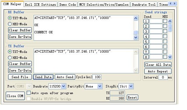Image resolution: width=187 pixels, height=110 pixels.
Task: Enable the HEX checkbox for string 3
Action: [x=165, y=31]
